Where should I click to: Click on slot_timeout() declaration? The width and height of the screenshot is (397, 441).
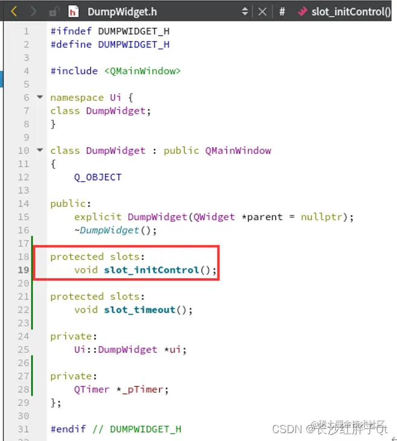(x=134, y=309)
